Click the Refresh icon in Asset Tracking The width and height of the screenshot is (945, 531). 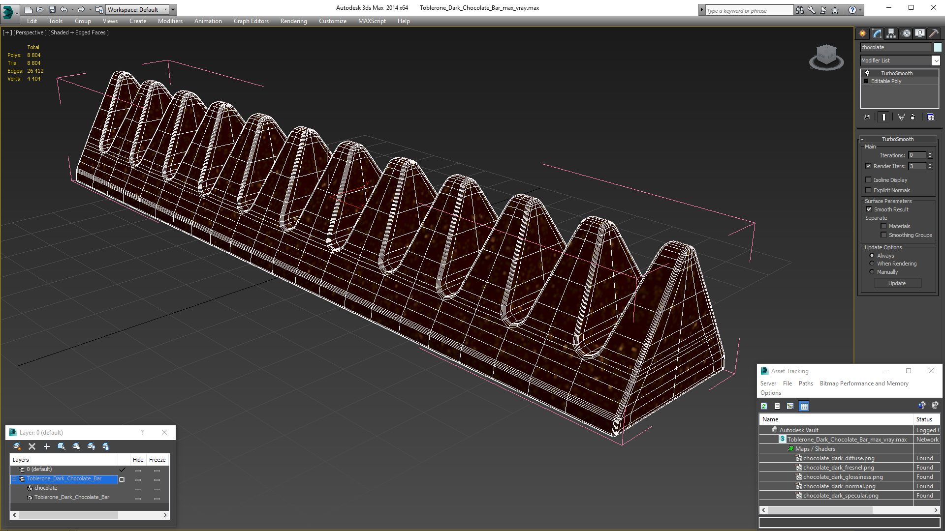pos(764,406)
